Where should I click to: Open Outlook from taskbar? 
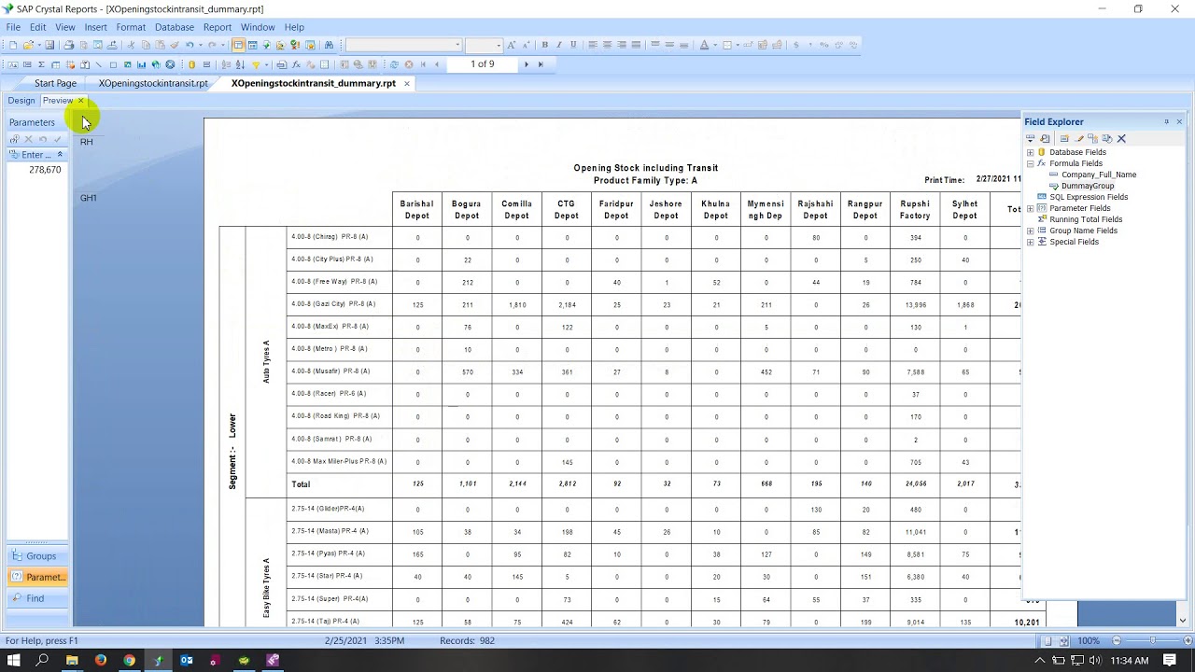pos(187,660)
